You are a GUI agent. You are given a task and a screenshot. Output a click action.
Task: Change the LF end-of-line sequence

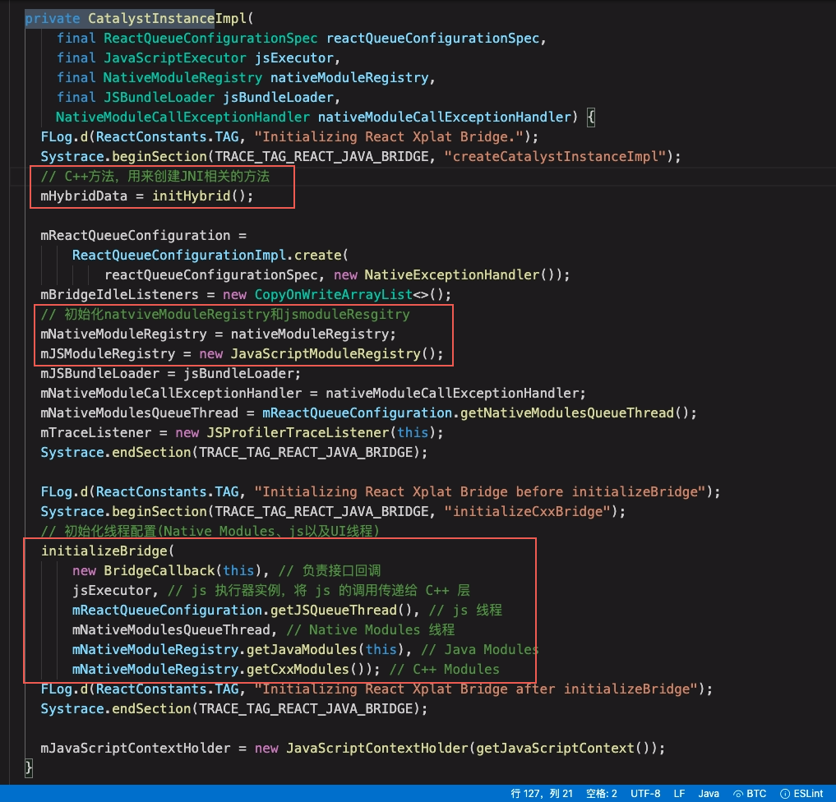click(x=679, y=793)
